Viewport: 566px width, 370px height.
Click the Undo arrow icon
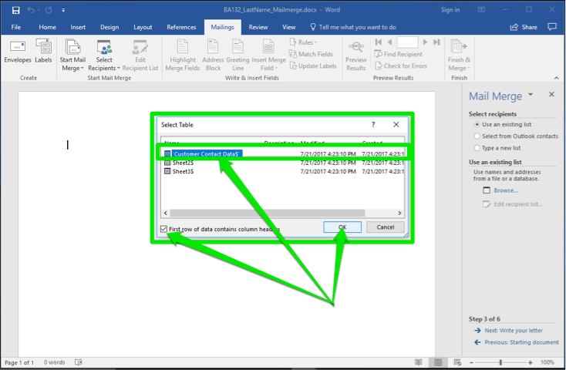click(31, 10)
